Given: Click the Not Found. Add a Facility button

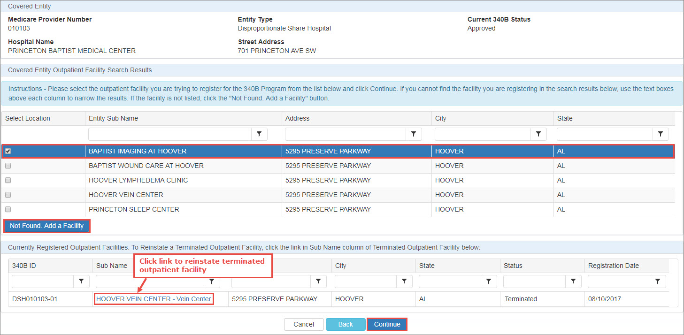Looking at the screenshot, I should pyautogui.click(x=46, y=226).
